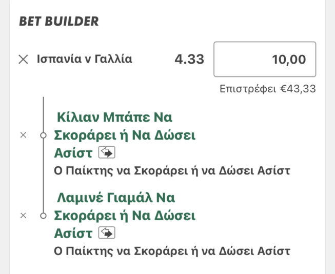Click the circle node for Μπάπε selection
Image resolution: width=335 pixels, height=274 pixels.
pos(44,135)
